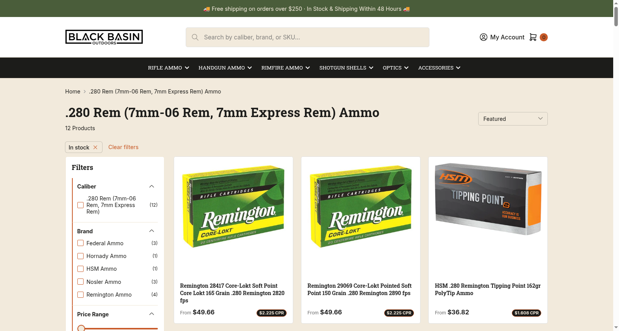
Task: Open the Rimfire Ammo menu
Action: tap(286, 68)
